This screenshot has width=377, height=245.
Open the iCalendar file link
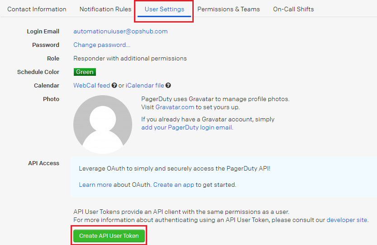[x=145, y=85]
